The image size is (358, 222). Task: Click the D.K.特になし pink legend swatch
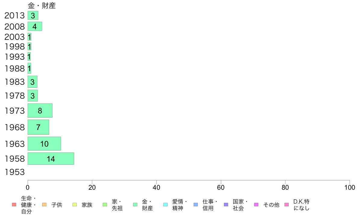287,205
